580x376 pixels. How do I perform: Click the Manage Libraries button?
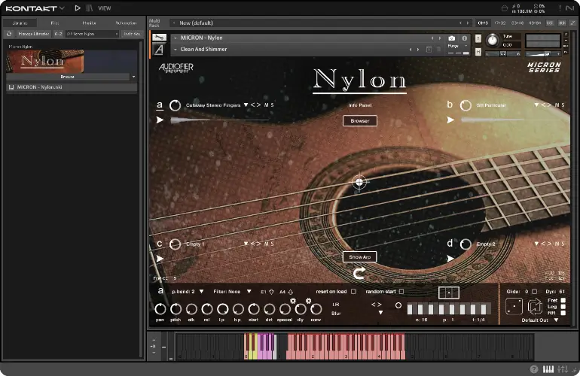32,34
